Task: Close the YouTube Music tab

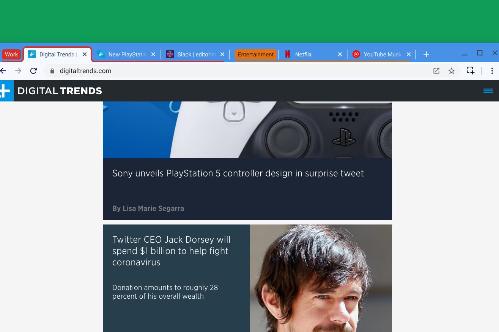Action: 409,55
